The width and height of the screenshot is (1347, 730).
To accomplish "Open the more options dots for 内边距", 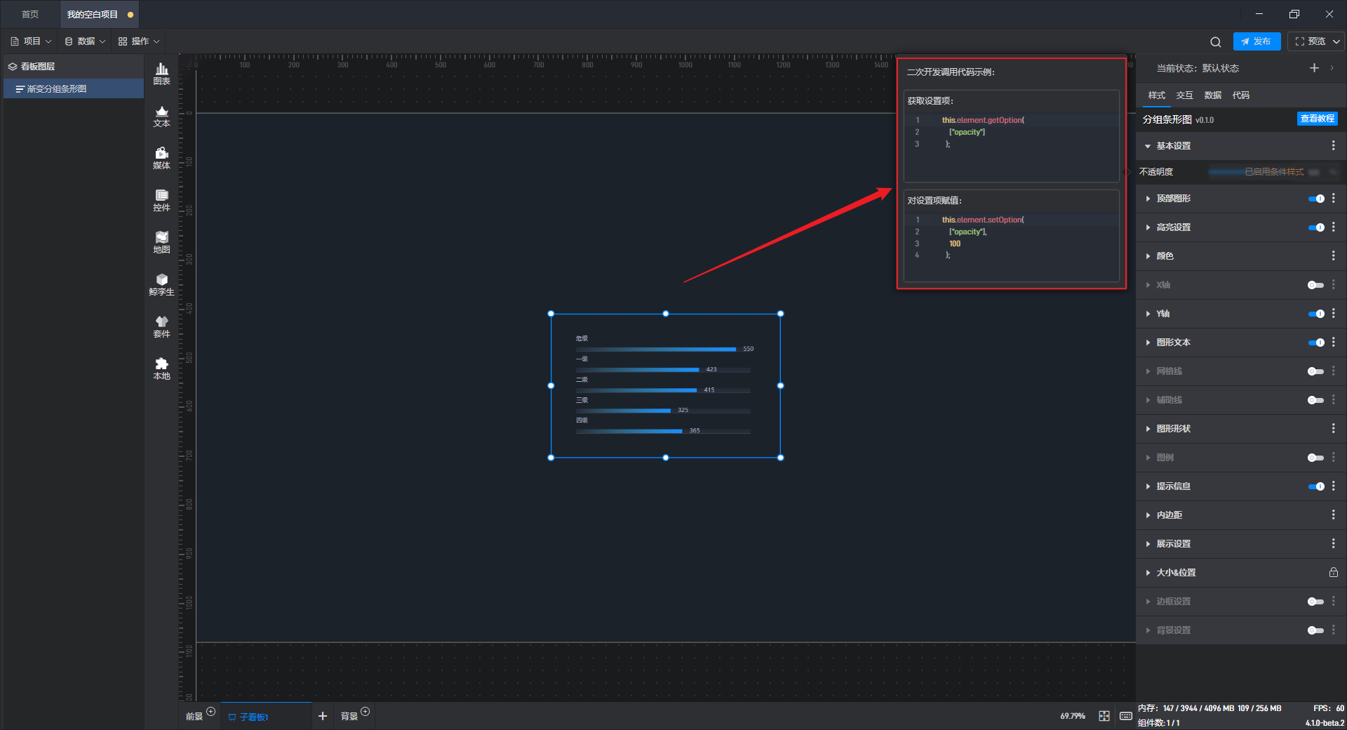I will point(1333,515).
